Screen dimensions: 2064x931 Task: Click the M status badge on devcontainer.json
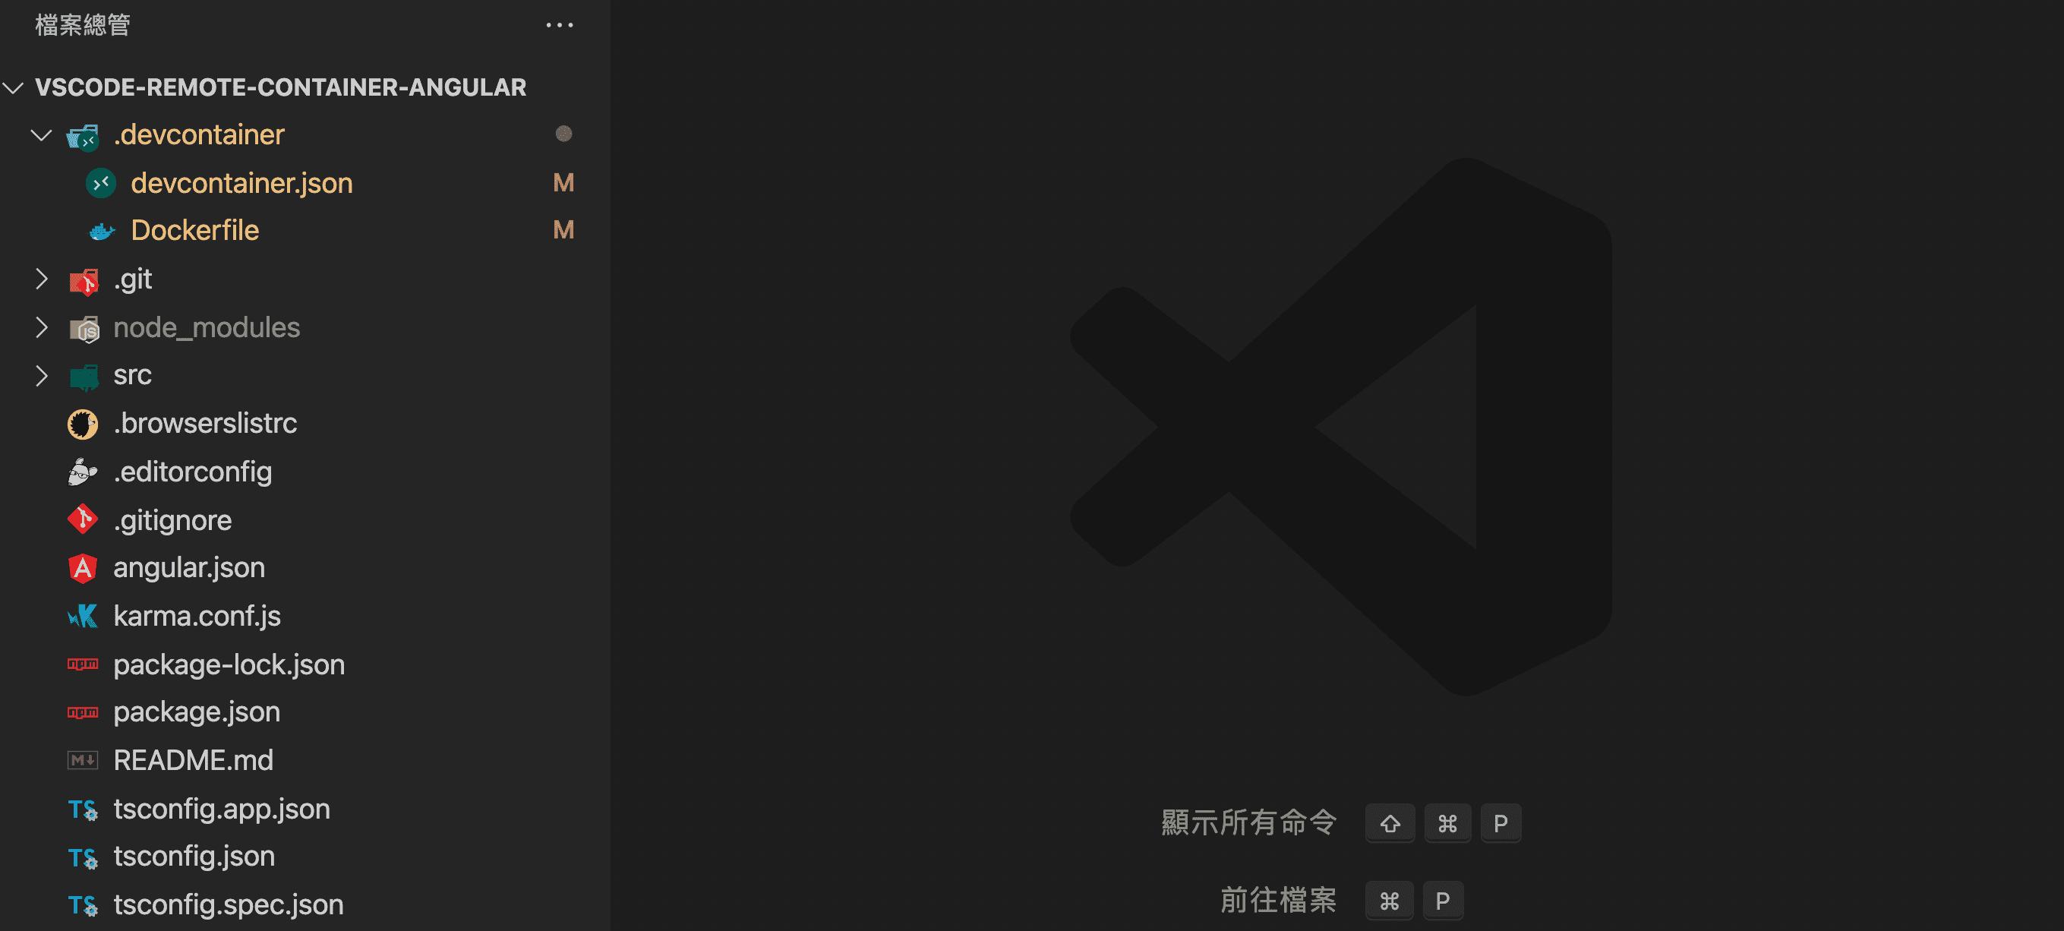(563, 184)
